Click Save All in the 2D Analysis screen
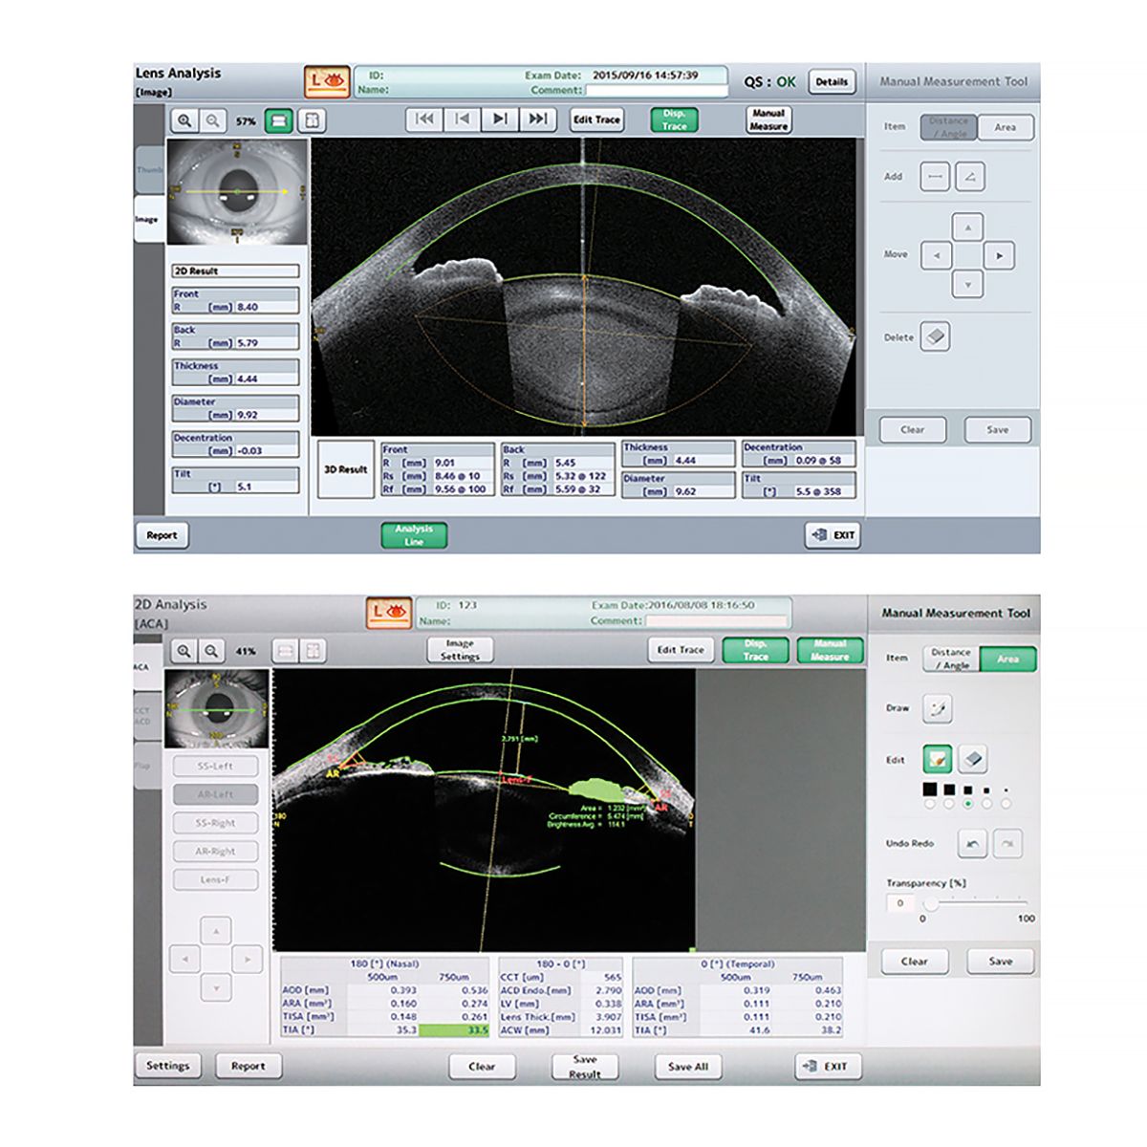 point(687,1066)
